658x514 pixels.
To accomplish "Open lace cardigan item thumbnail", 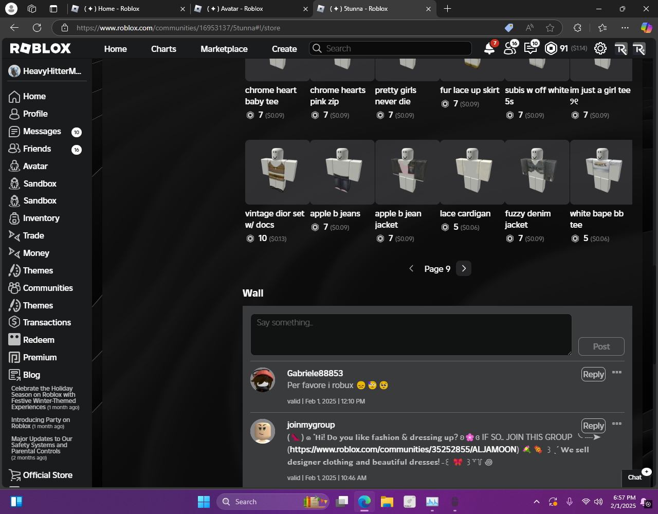I will (472, 172).
